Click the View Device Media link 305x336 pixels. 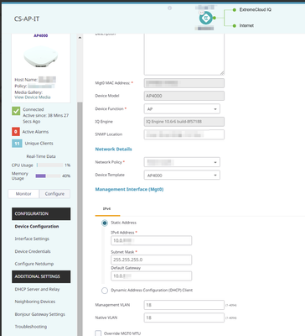tap(33, 97)
